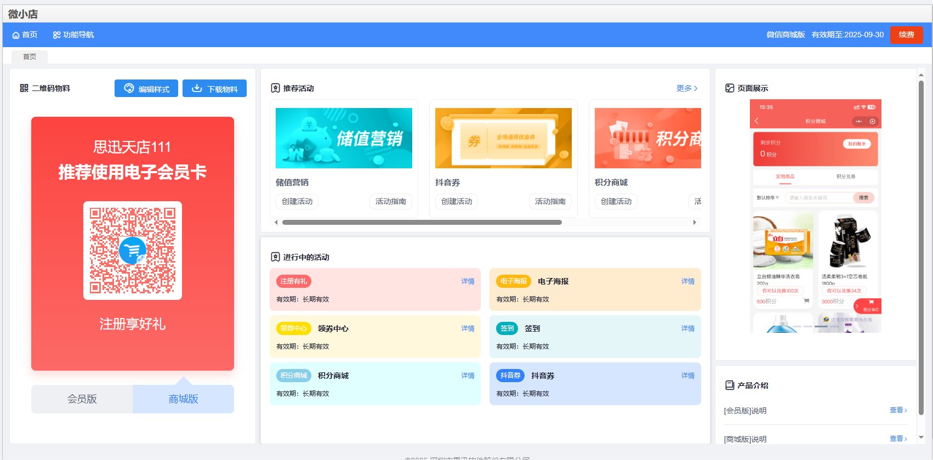This screenshot has height=460, width=933.
Task: Click the 编辑样式 button
Action: (x=146, y=88)
